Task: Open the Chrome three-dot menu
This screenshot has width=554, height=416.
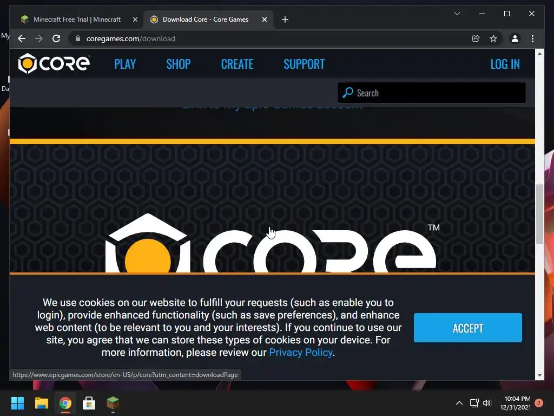Action: [x=532, y=38]
